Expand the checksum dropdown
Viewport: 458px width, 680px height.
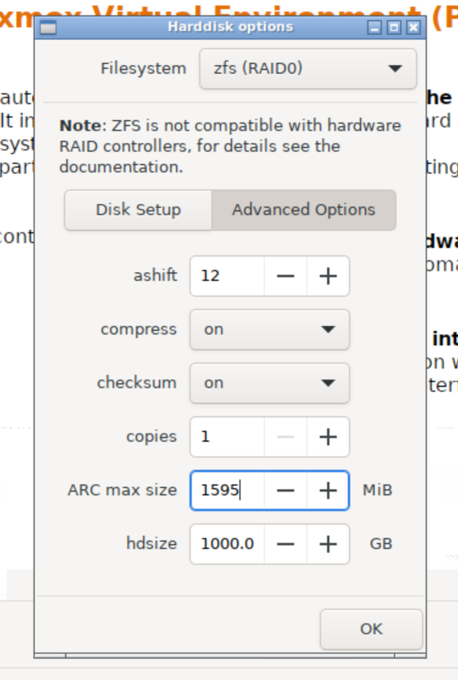pyautogui.click(x=270, y=383)
